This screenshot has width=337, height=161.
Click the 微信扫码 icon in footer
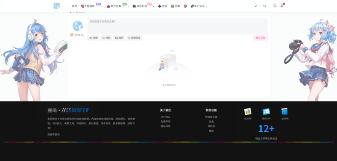click(266, 112)
